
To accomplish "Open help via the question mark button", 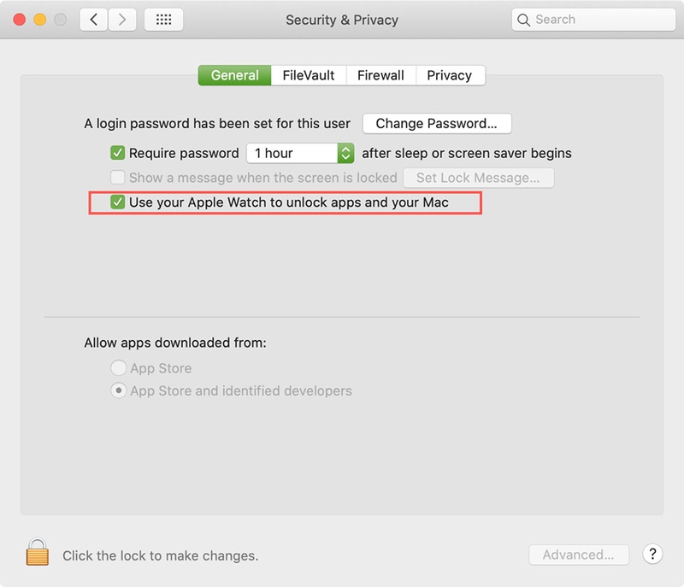I will [652, 555].
